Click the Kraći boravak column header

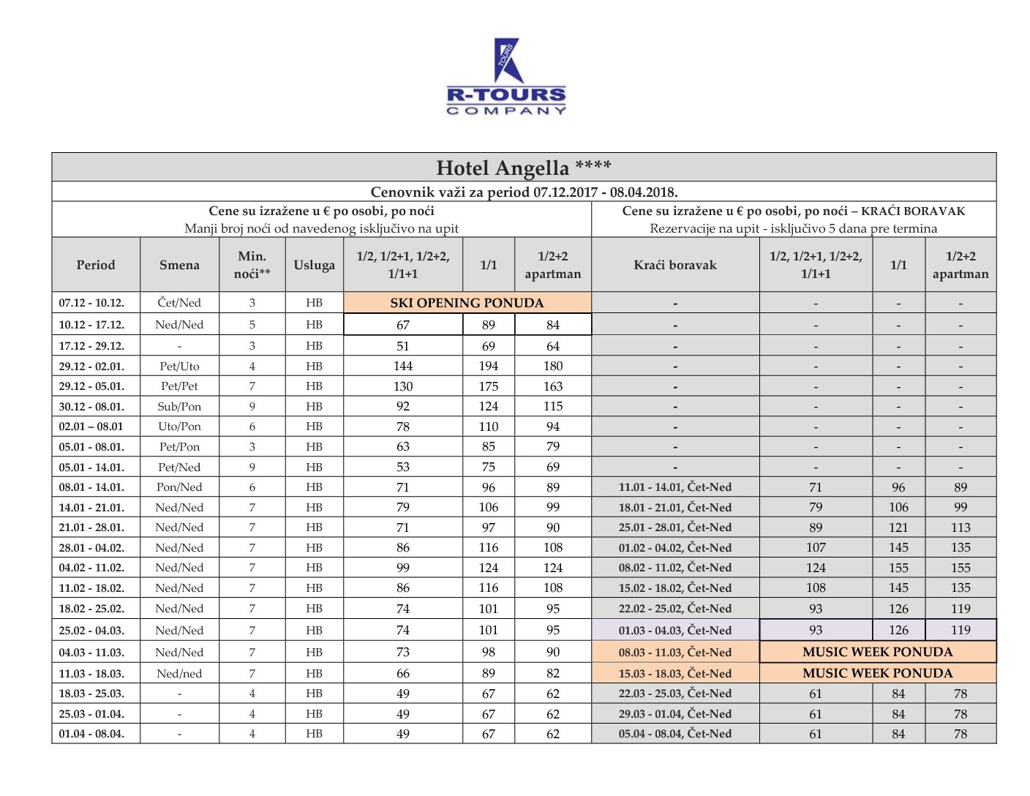point(675,265)
